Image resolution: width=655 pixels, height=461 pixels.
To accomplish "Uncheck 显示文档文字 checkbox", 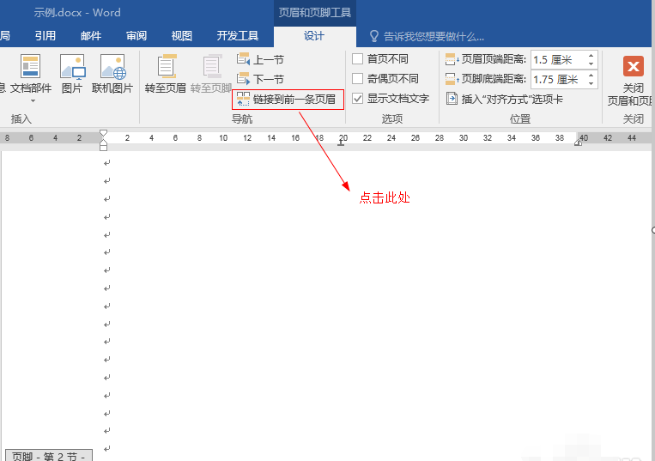I will (358, 99).
